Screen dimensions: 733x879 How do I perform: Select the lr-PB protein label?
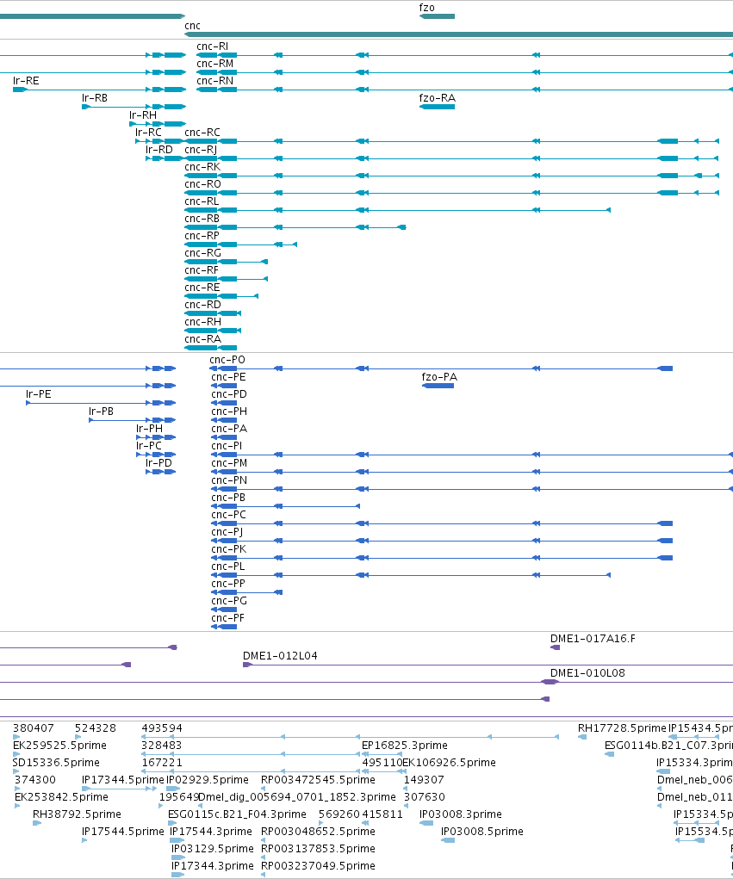102,412
